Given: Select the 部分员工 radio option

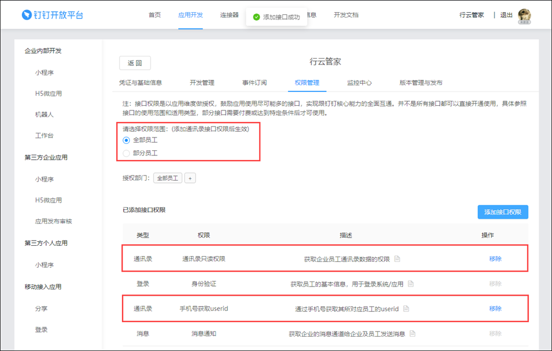Looking at the screenshot, I should (126, 153).
